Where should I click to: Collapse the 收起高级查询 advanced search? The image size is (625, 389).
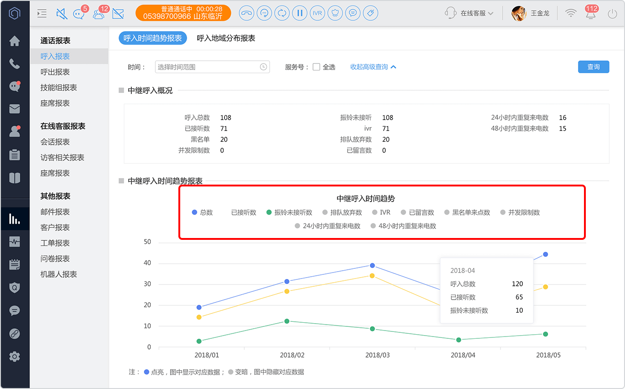(373, 67)
